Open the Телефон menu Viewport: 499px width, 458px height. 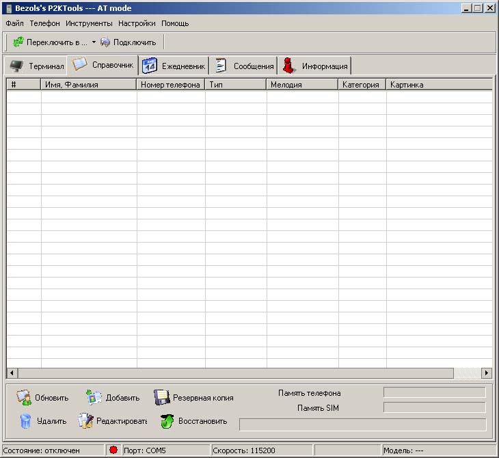pyautogui.click(x=44, y=23)
